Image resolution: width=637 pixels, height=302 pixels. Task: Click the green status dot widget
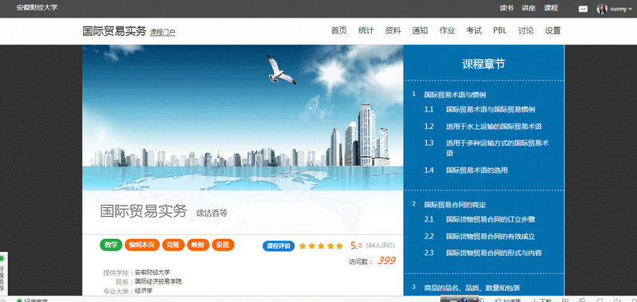[2, 258]
